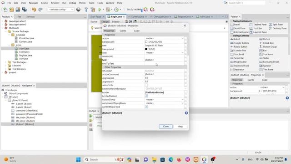Select the Progress Bar palette item
Viewport: 291px width, 164px height.
[238, 62]
